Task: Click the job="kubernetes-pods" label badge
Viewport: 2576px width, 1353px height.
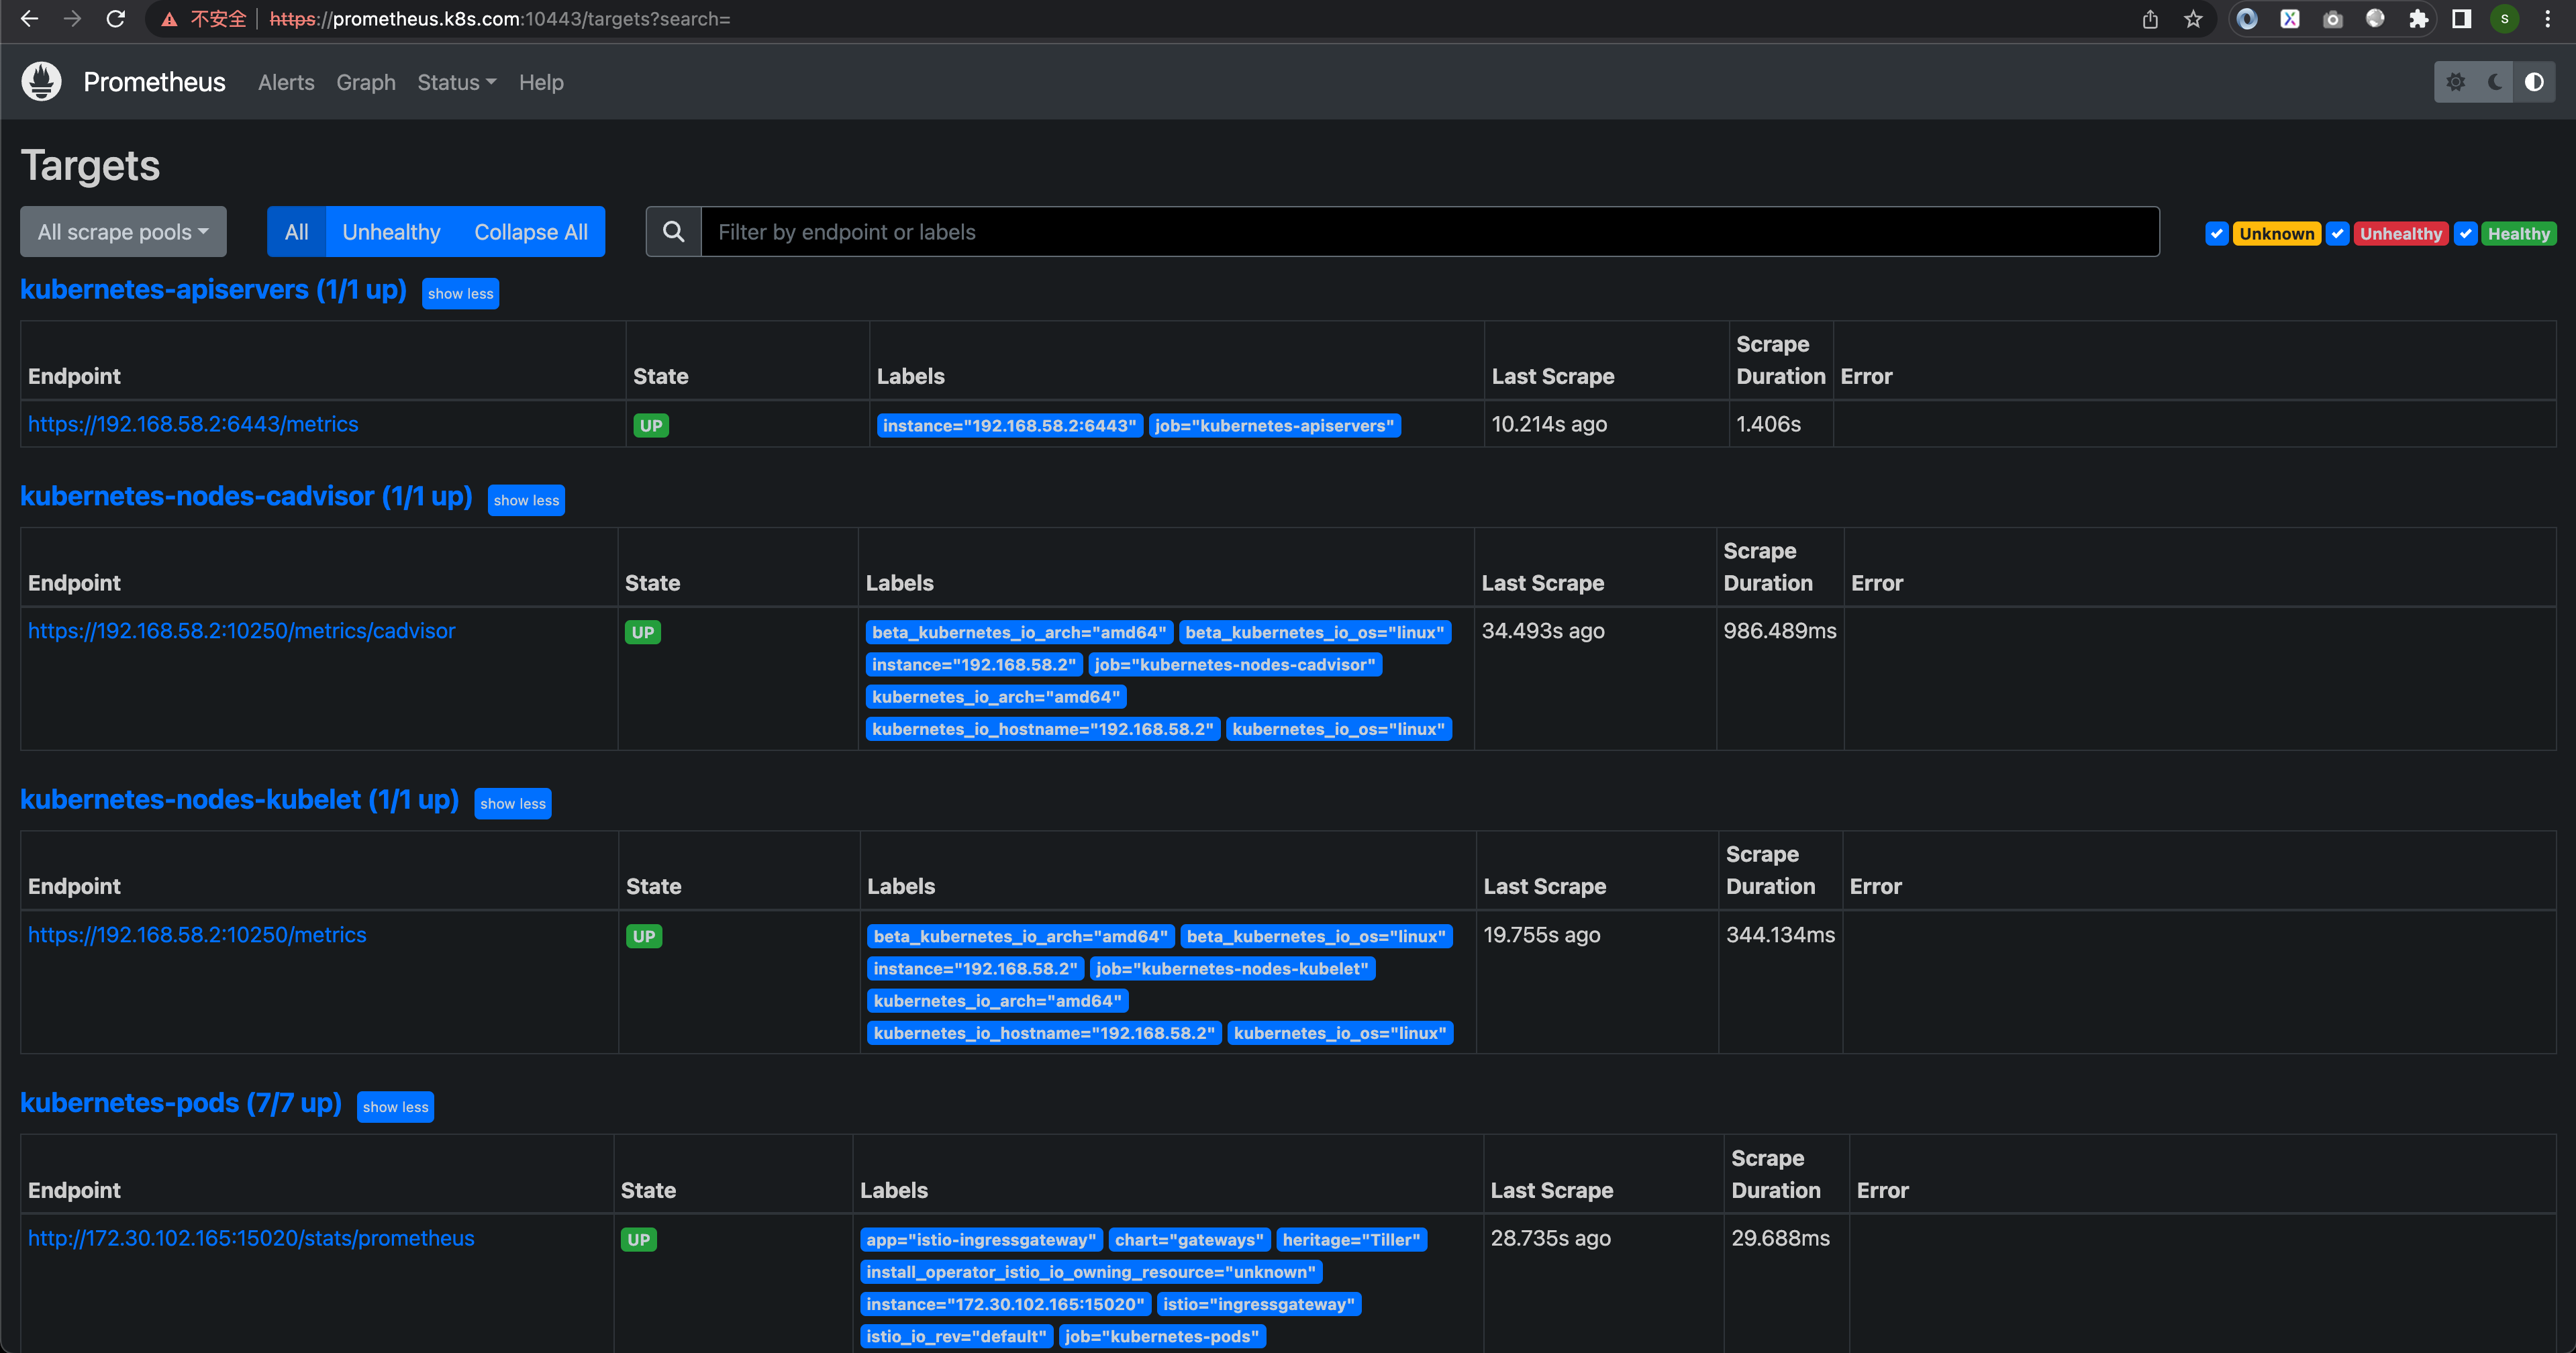Action: [x=1162, y=1337]
